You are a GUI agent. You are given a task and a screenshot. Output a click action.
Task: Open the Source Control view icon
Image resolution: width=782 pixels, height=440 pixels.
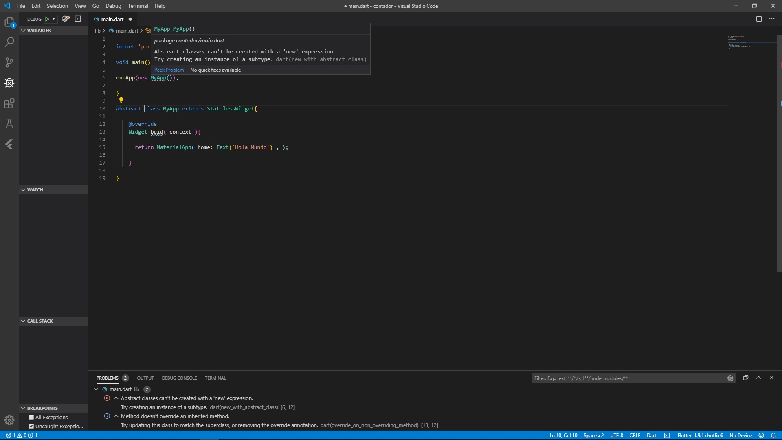tap(9, 62)
